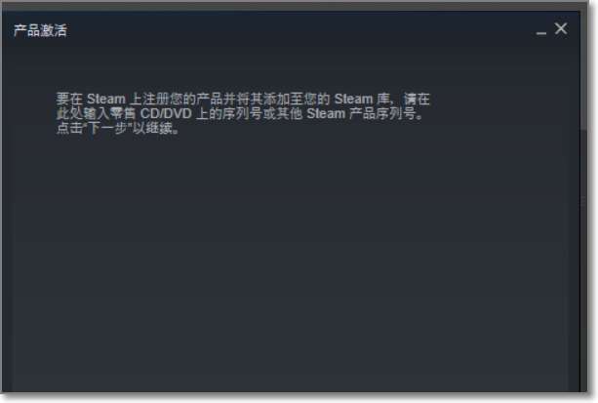The width and height of the screenshot is (598, 403).
Task: Click the quoted '下一步' text
Action: pyautogui.click(x=107, y=128)
